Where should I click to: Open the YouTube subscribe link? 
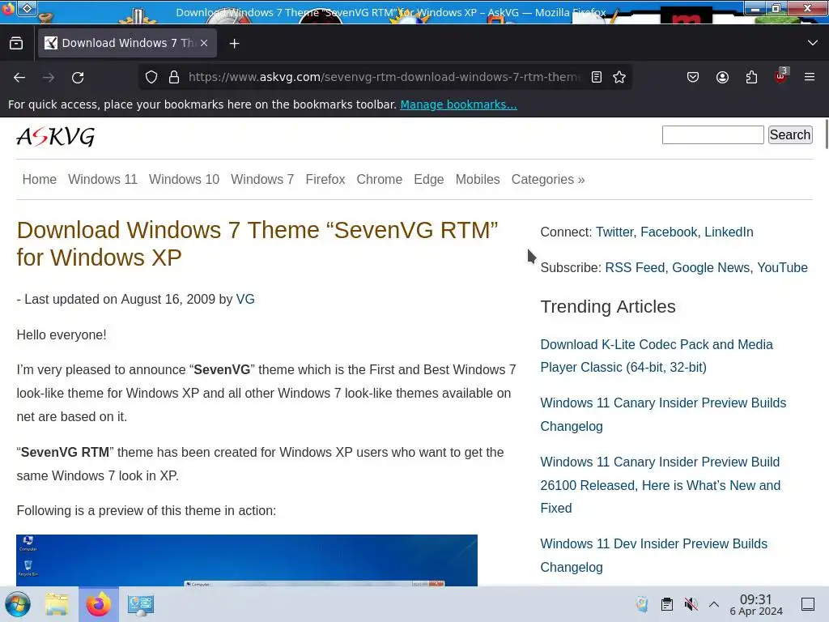[x=782, y=267]
